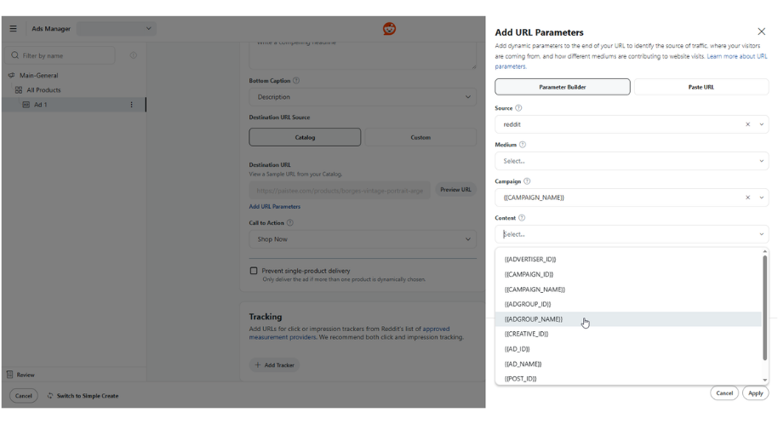Expand the Campaign dropdown arrow
778x424 pixels.
click(762, 198)
